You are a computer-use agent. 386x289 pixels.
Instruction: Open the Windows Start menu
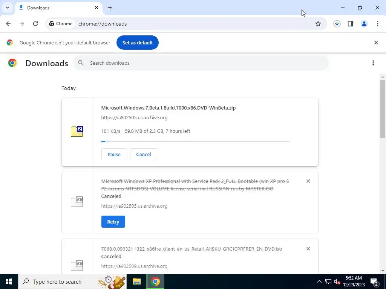[9, 281]
